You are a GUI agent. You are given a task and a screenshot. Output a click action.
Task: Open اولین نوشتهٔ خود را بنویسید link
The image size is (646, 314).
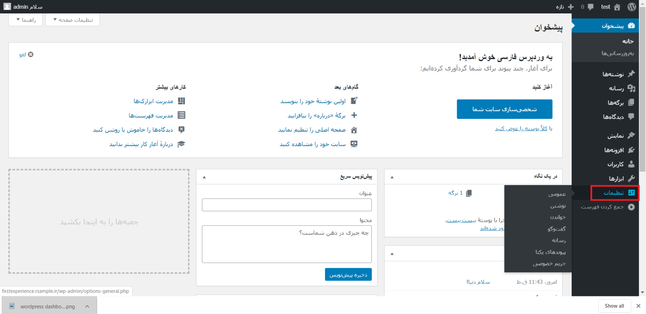[x=313, y=101]
